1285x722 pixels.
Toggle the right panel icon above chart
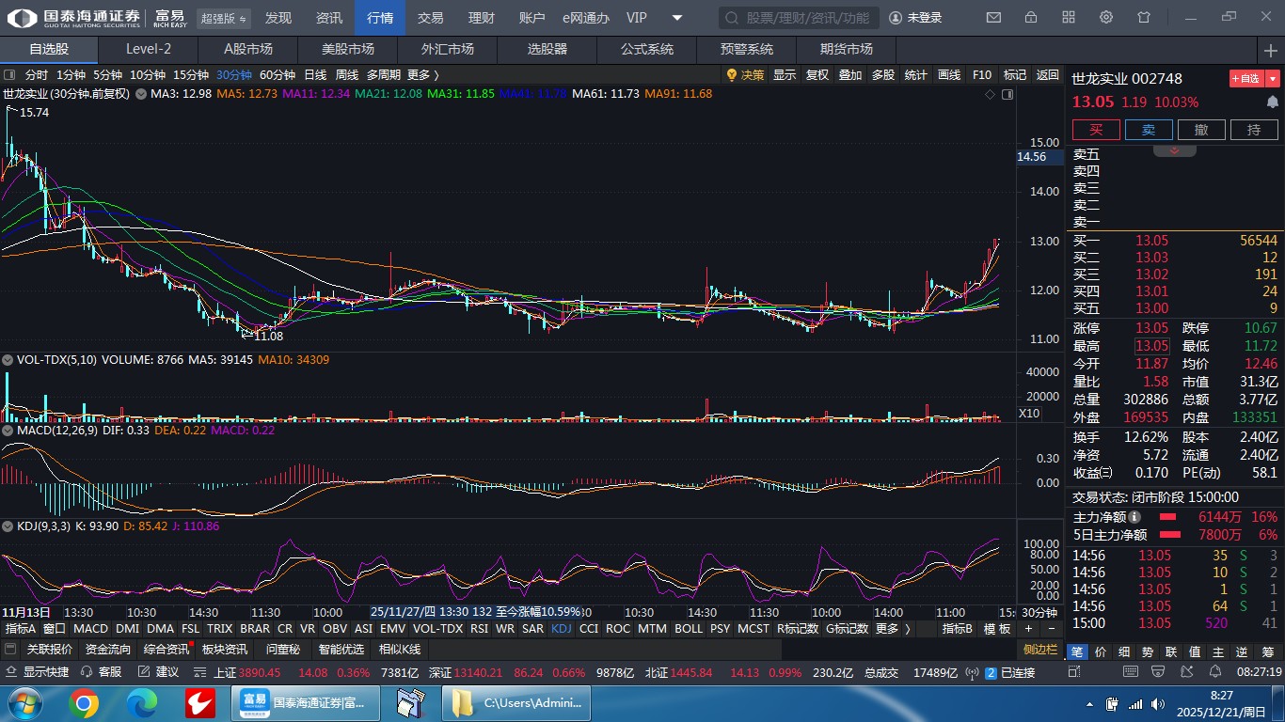click(1007, 94)
